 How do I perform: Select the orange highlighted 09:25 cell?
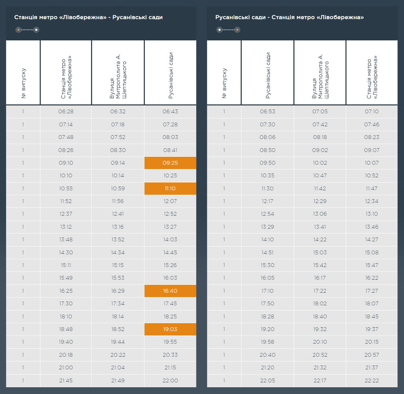[170, 163]
